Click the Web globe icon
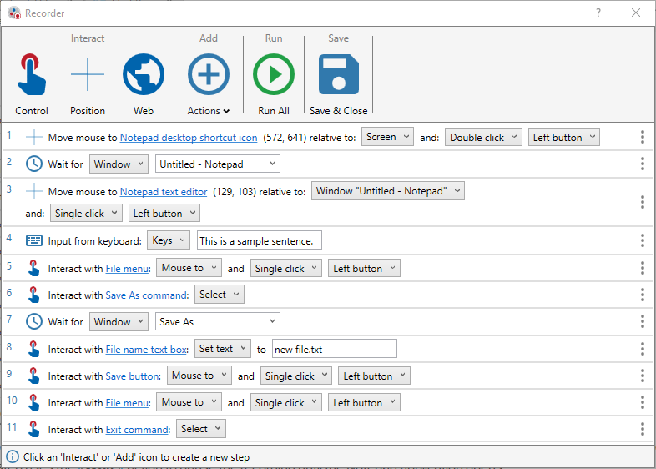The height and width of the screenshot is (469, 656). tap(144, 75)
